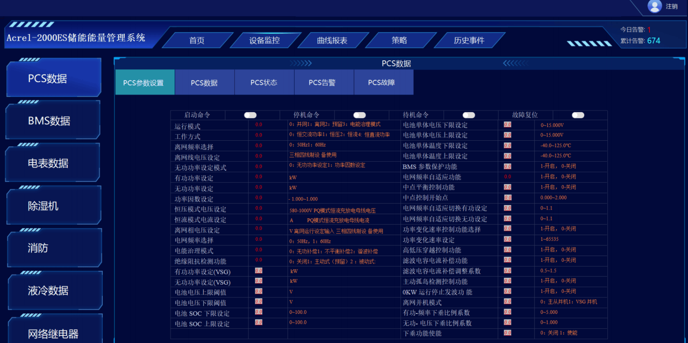The height and width of the screenshot is (343, 688).
Task: Select PCS数据 in sidebar
Action: 54,78
